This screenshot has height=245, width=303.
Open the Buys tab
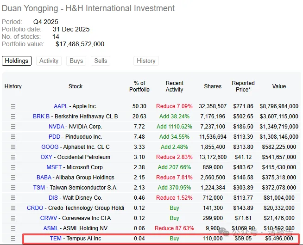click(x=76, y=61)
